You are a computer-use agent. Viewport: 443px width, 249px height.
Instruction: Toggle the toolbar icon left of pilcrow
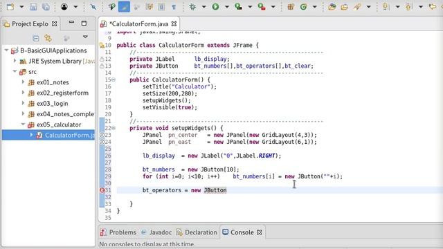tap(161, 7)
